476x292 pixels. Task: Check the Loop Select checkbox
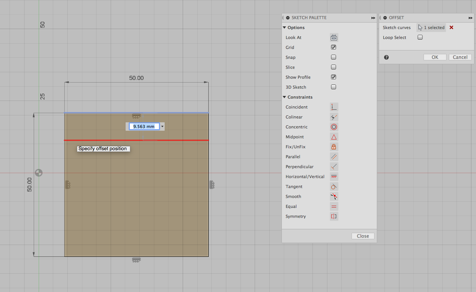420,37
